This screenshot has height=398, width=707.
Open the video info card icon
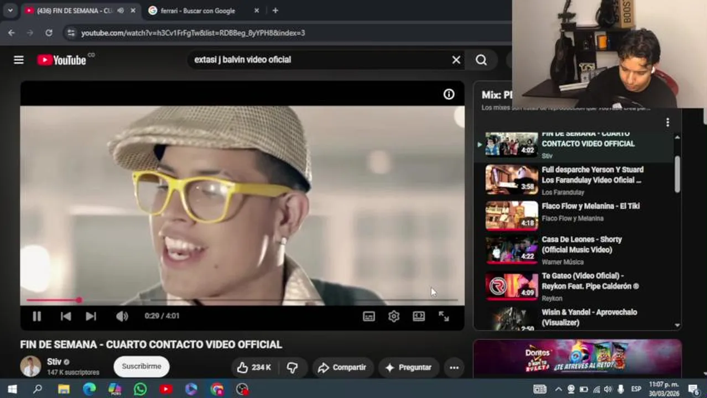[449, 95]
